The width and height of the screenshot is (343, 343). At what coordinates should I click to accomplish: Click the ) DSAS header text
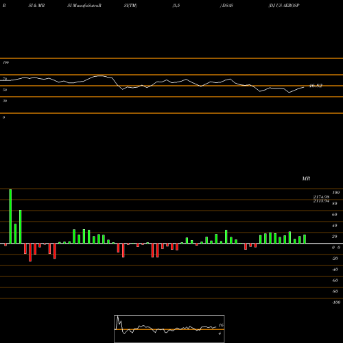coord(226,5)
